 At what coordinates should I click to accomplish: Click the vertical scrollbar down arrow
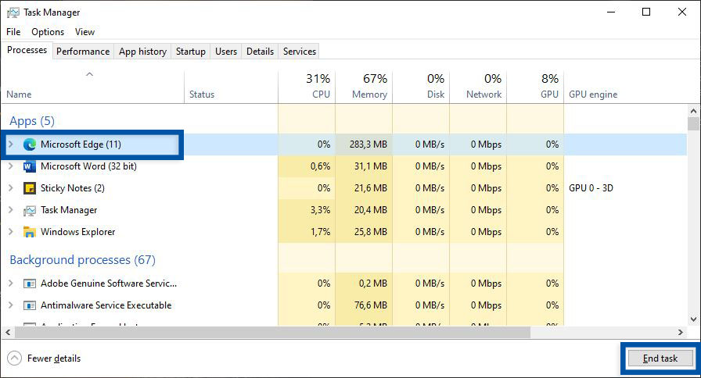693,319
